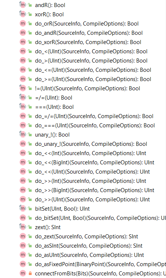Viewport: 166px width, 278px height.
Task: Select the andR(): Bool method
Action: [50, 5]
